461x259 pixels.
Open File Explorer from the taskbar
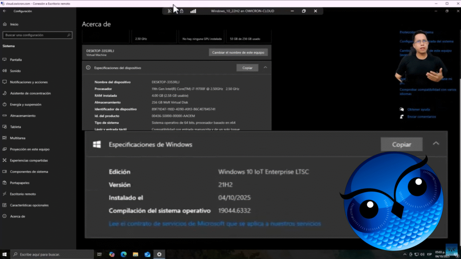[136, 255]
